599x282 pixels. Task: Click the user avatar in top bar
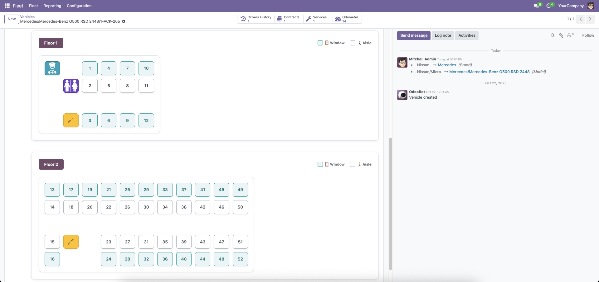591,6
